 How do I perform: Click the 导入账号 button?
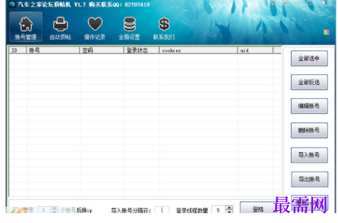pos(309,155)
